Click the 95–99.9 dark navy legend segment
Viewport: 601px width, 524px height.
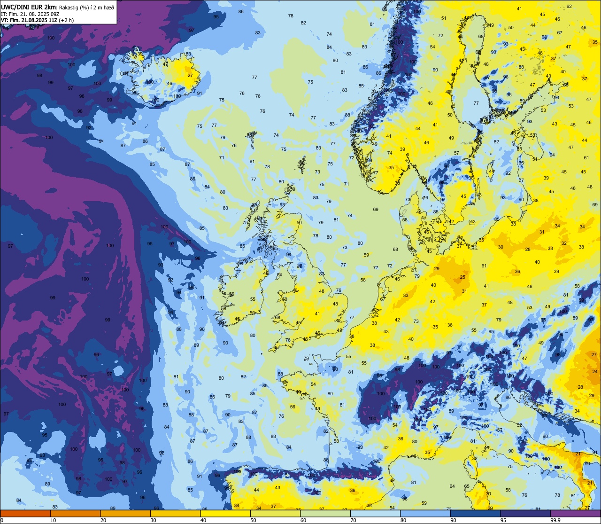tap(525, 513)
